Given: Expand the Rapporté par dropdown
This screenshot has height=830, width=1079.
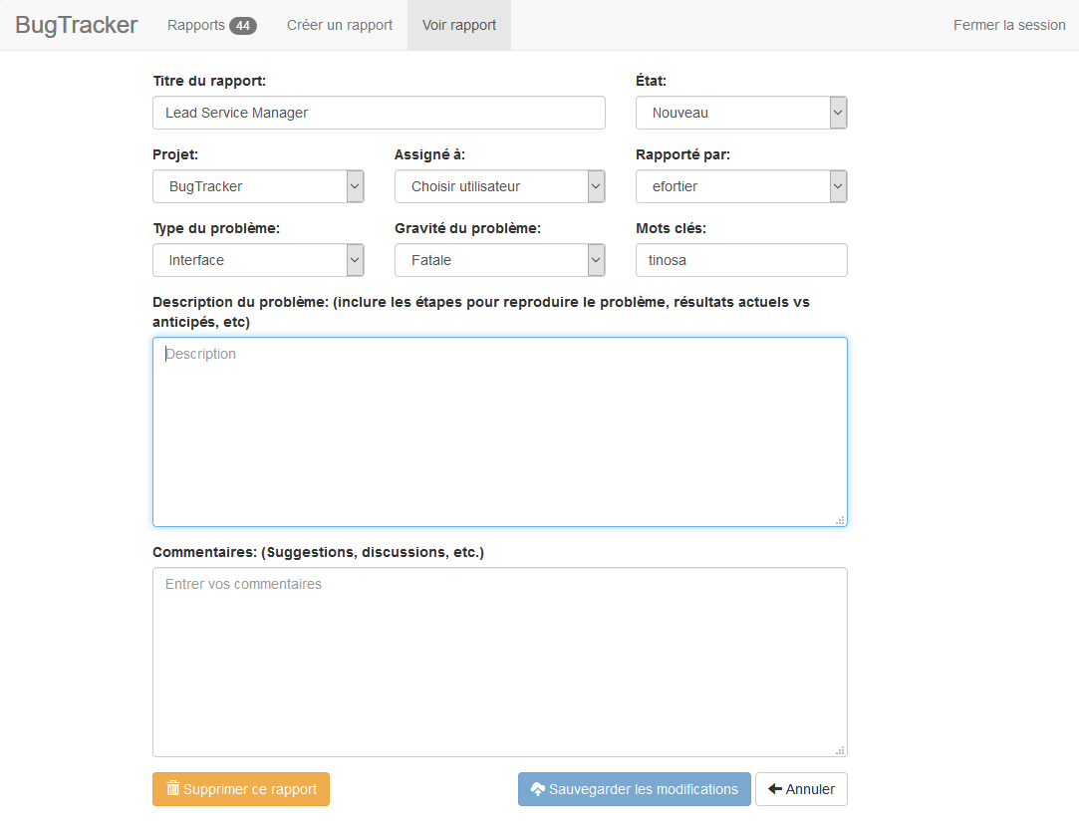Looking at the screenshot, I should coord(741,186).
